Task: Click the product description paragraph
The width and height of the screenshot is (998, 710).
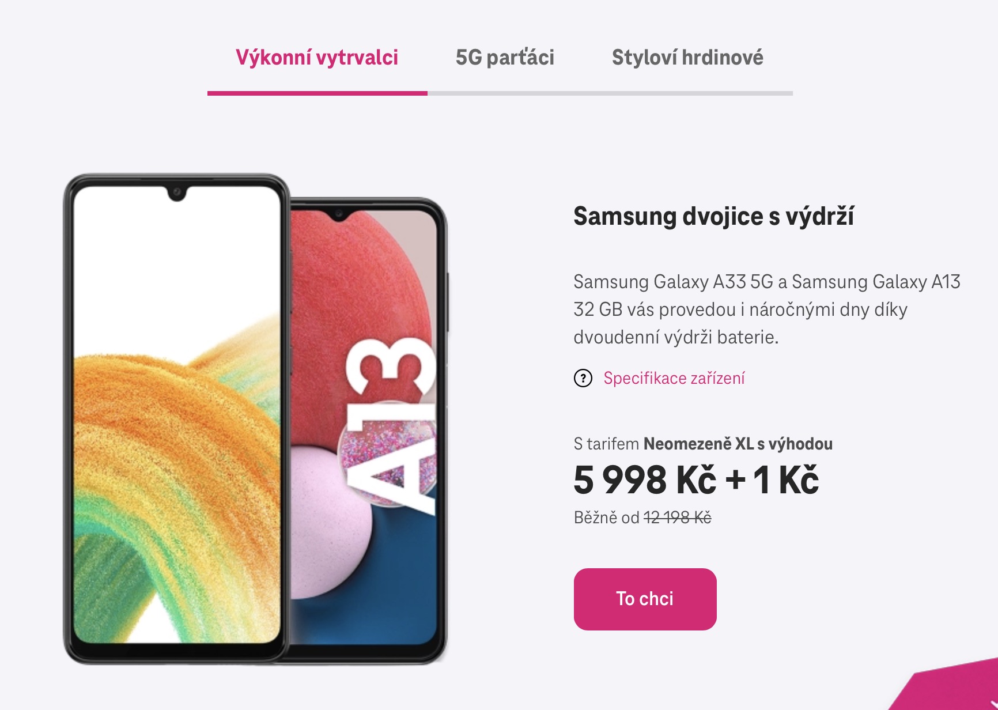Action: tap(766, 309)
